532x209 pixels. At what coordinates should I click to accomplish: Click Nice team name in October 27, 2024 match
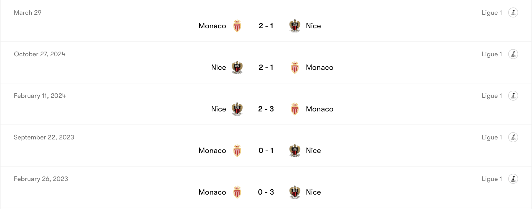(219, 67)
